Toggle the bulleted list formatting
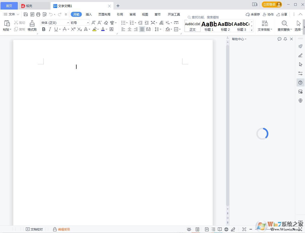 123,23
